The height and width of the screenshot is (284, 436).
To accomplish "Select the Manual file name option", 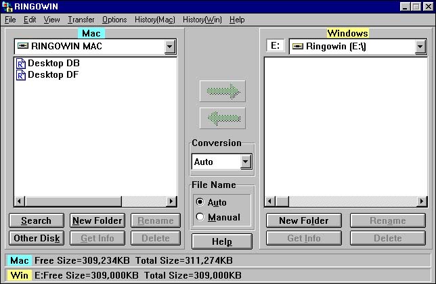I will (200, 217).
